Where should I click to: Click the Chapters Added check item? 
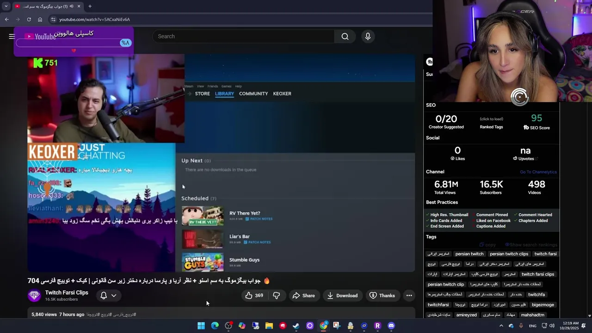[530, 221]
